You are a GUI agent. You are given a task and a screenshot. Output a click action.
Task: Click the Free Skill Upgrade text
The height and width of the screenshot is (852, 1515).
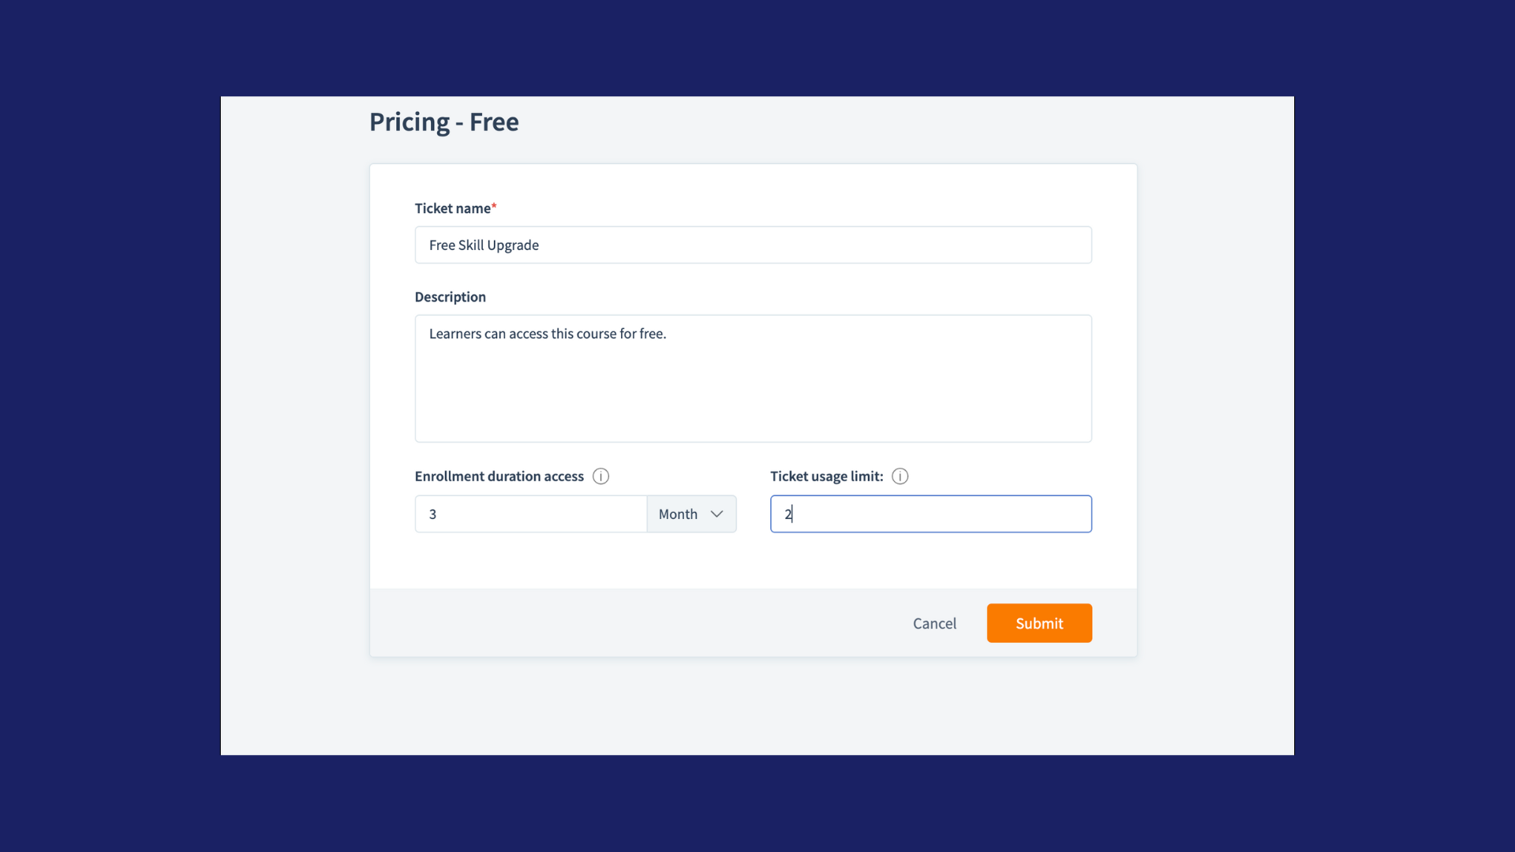pos(484,245)
